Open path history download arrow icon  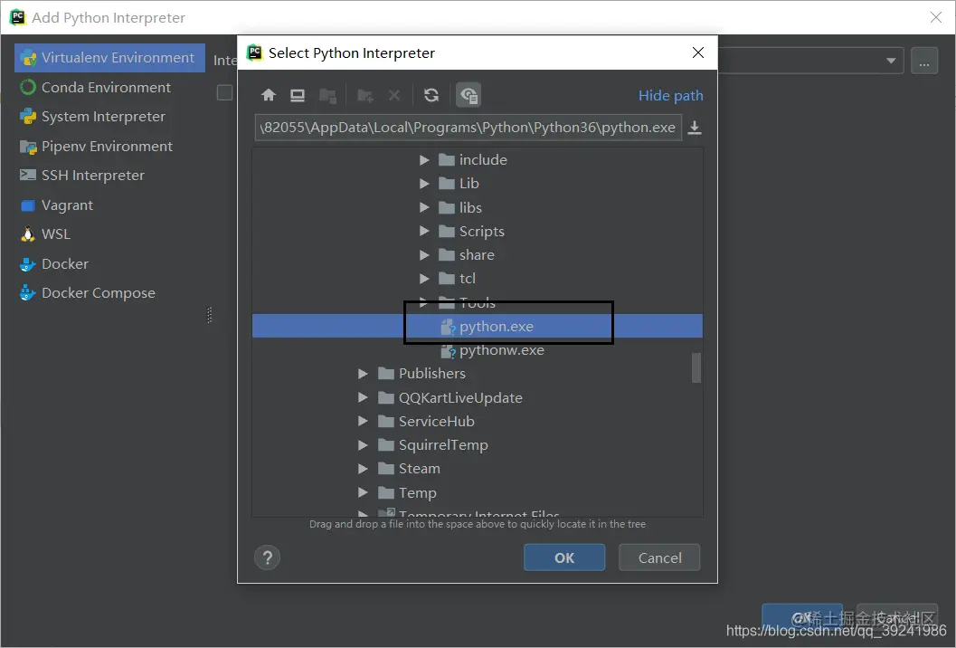[x=695, y=128]
